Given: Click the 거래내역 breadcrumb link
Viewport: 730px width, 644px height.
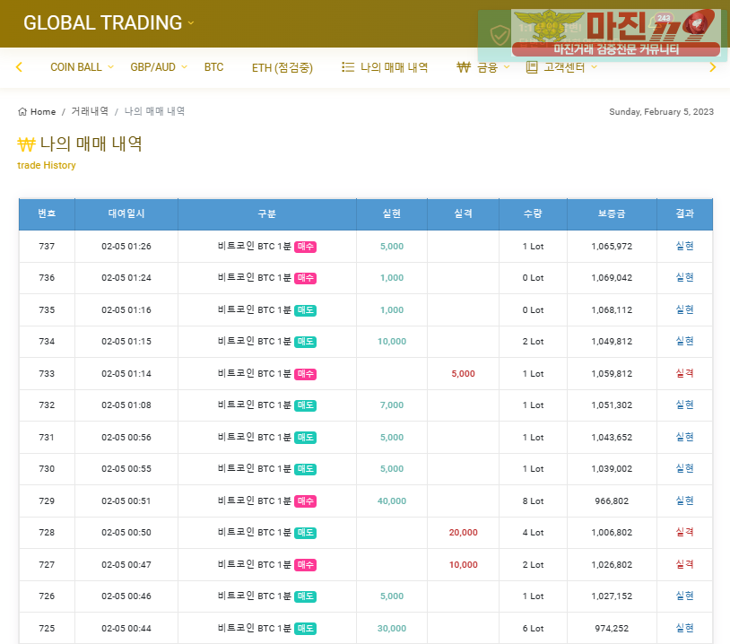Looking at the screenshot, I should click(x=90, y=112).
